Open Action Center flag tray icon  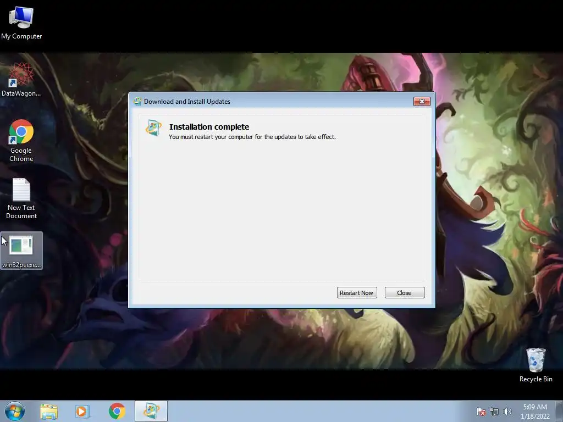(x=481, y=412)
